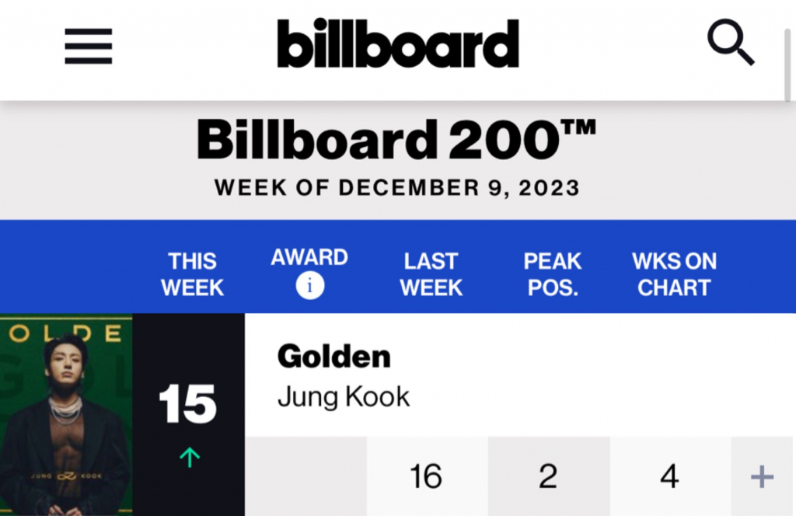Click the rank 15 position box

188,414
